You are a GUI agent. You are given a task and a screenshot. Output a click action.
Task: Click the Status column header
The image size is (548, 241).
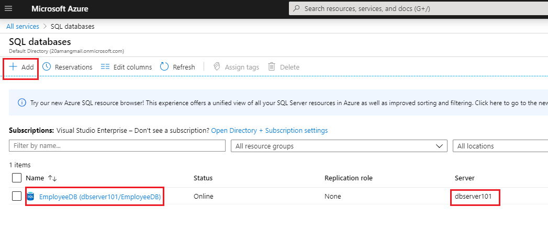point(203,178)
